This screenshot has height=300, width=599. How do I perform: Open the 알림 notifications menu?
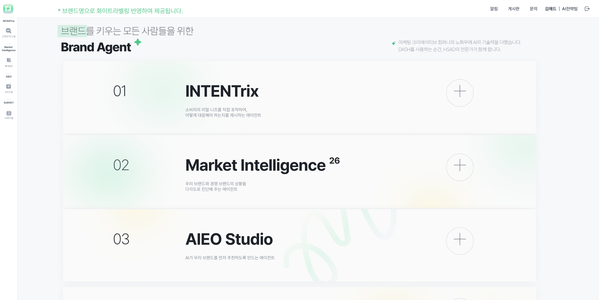[494, 9]
